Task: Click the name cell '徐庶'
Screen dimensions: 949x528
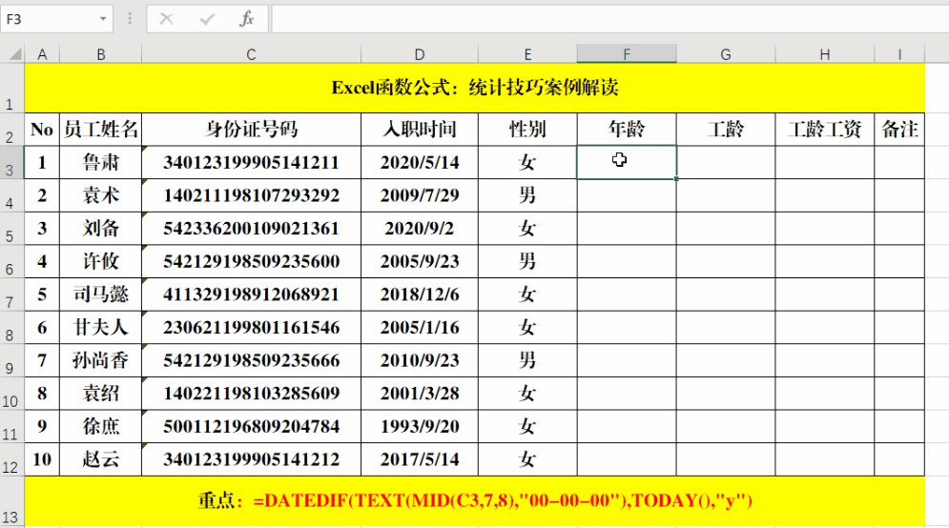Action: coord(100,426)
